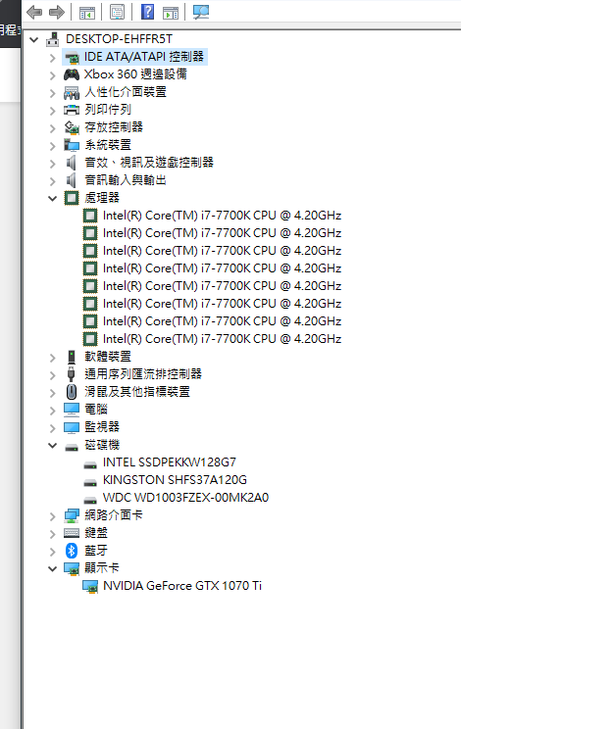Select the 磁碟機 category label
This screenshot has width=612, height=729.
[x=102, y=445]
